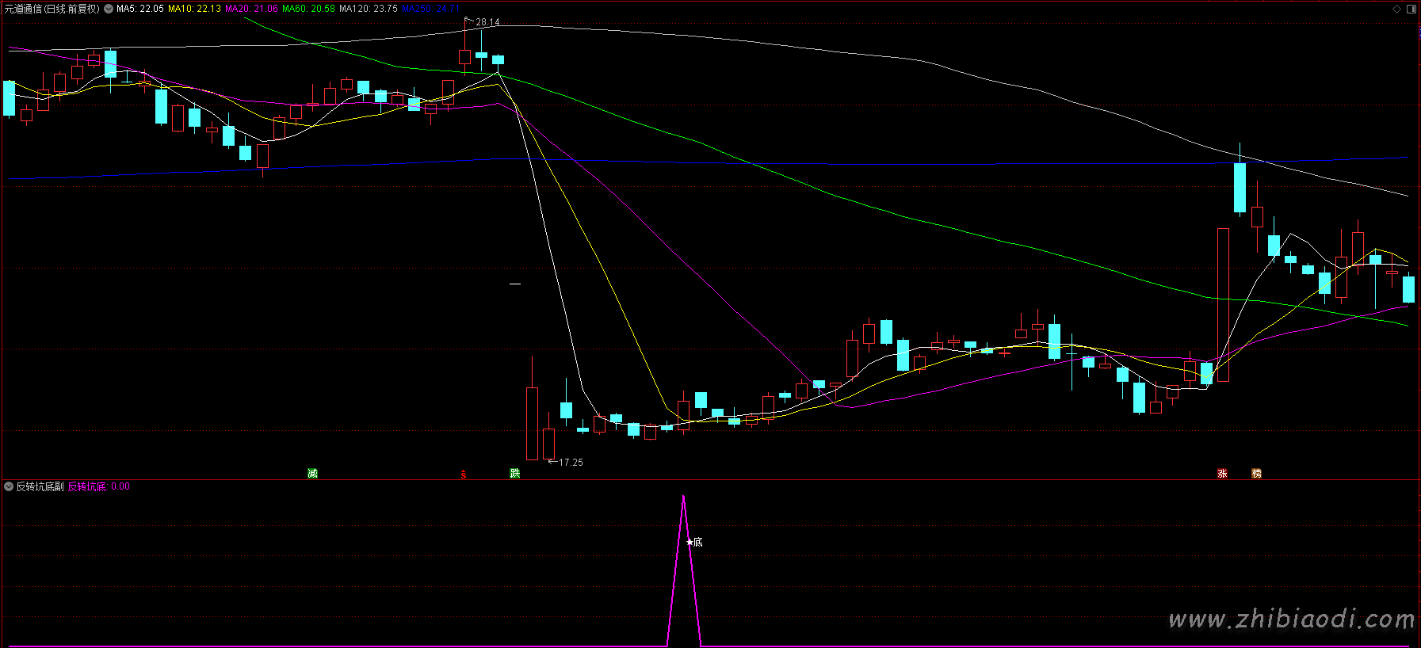Click the 17.25 low price label
The width and height of the screenshot is (1421, 648).
pos(571,462)
